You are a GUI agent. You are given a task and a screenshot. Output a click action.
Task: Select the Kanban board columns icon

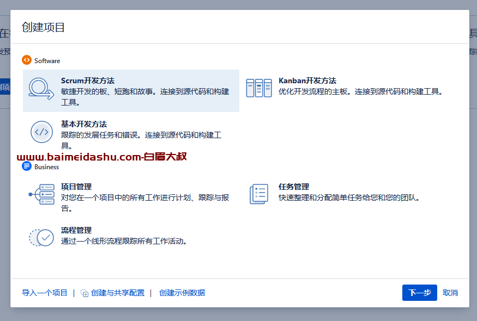click(259, 88)
